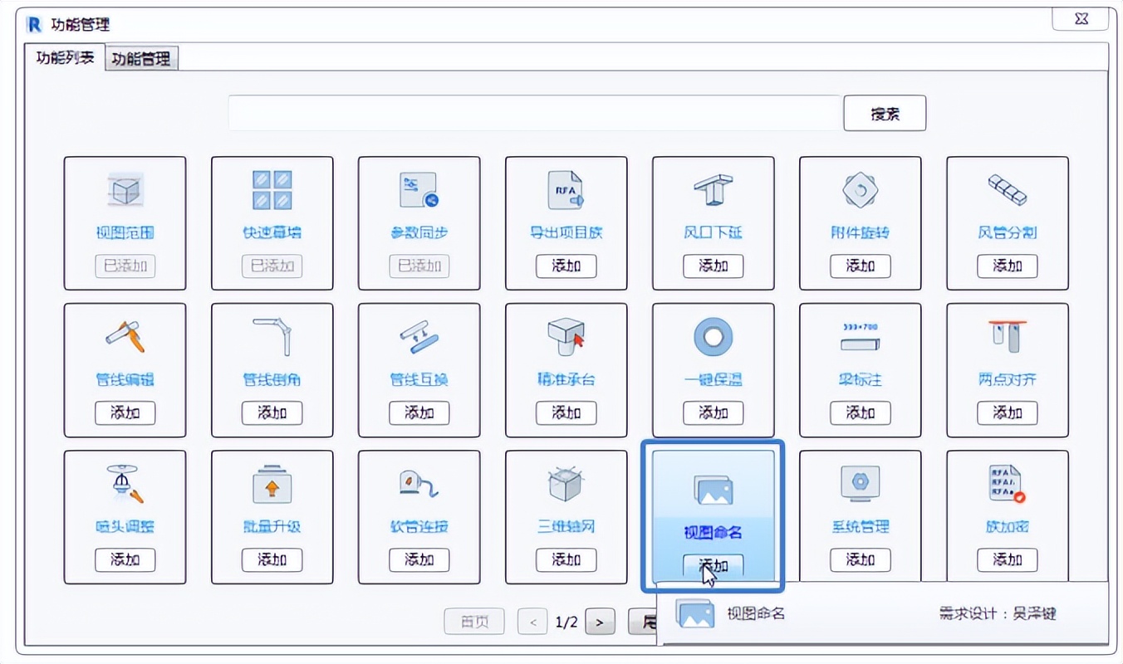The width and height of the screenshot is (1123, 664).
Task: Add the 风管分割 function
Action: [1008, 266]
